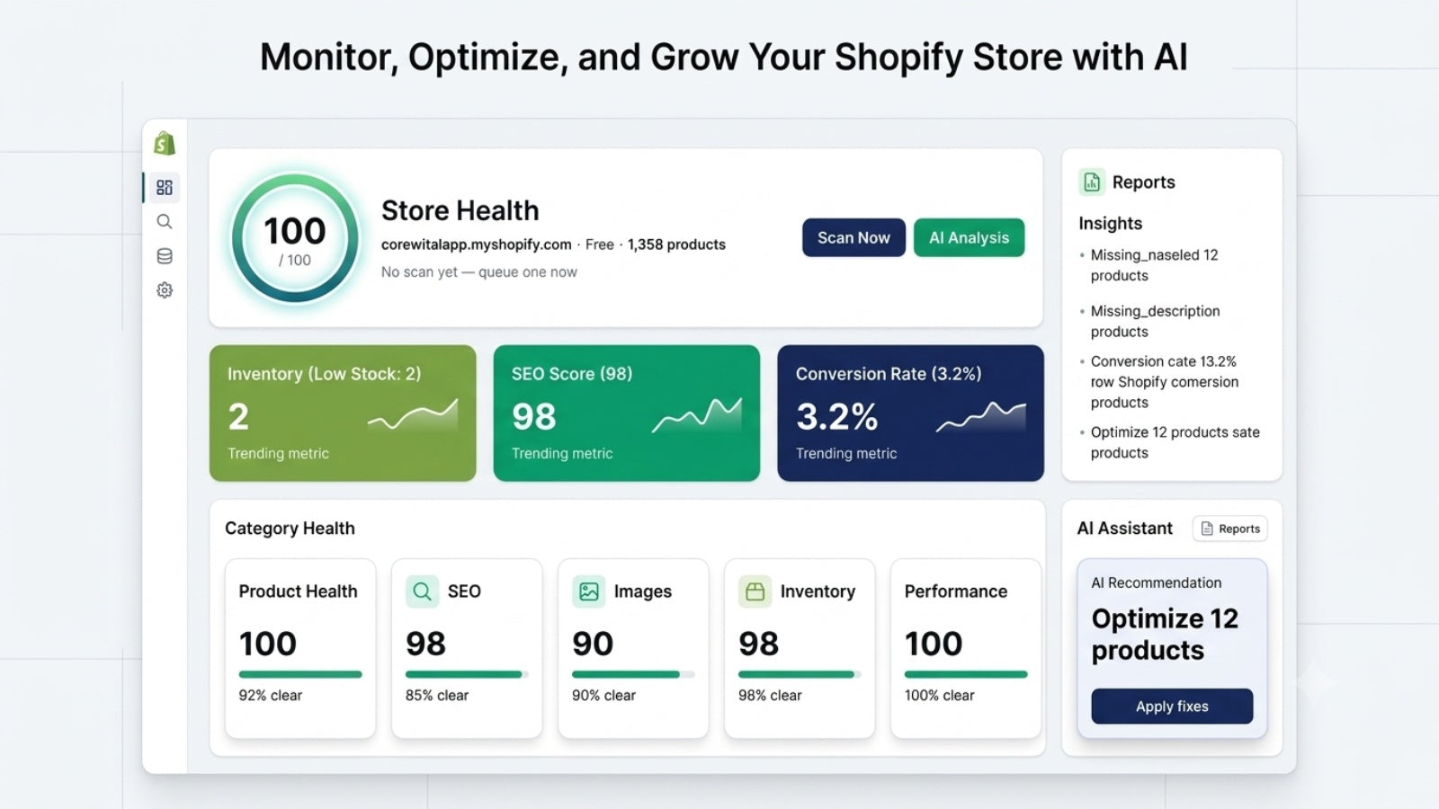The height and width of the screenshot is (809, 1439).
Task: Click the Images picture category icon
Action: tap(589, 591)
